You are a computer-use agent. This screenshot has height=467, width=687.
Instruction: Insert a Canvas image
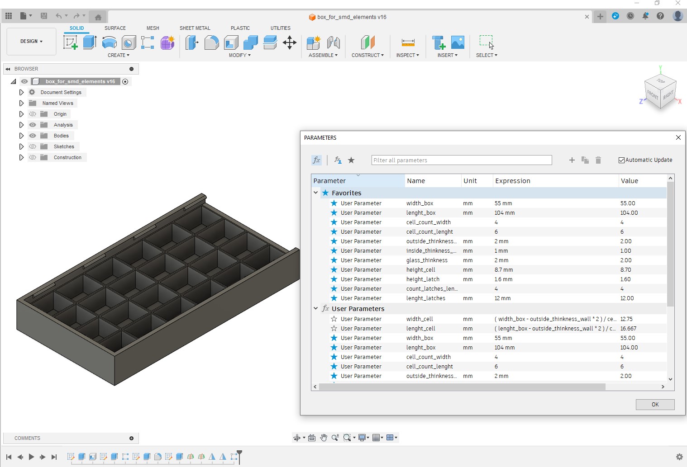pos(458,42)
